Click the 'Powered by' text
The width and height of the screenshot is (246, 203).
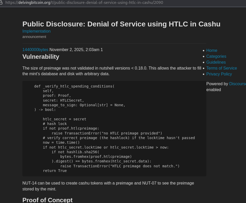[x=217, y=84]
